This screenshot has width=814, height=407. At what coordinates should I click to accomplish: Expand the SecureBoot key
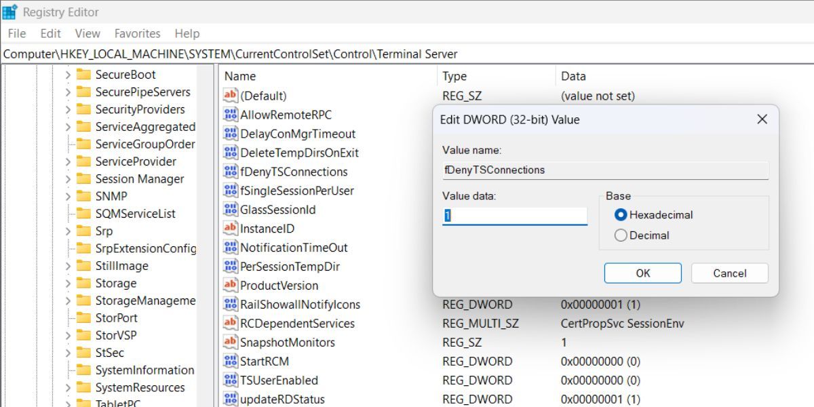pos(68,75)
